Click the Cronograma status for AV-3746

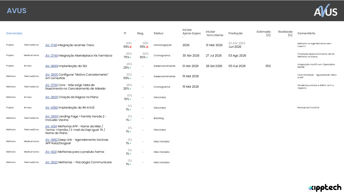click(x=162, y=55)
